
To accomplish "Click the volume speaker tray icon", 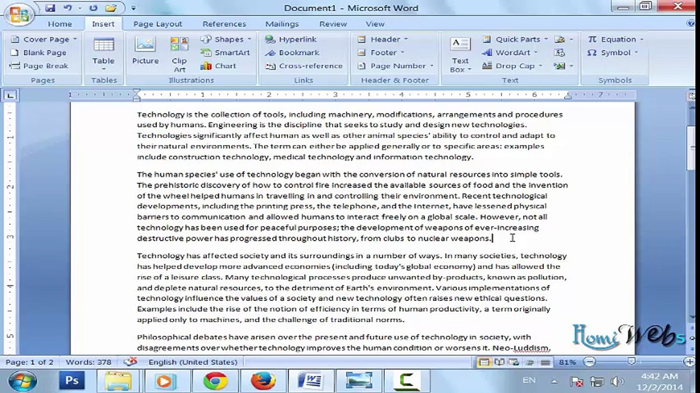I will point(617,382).
